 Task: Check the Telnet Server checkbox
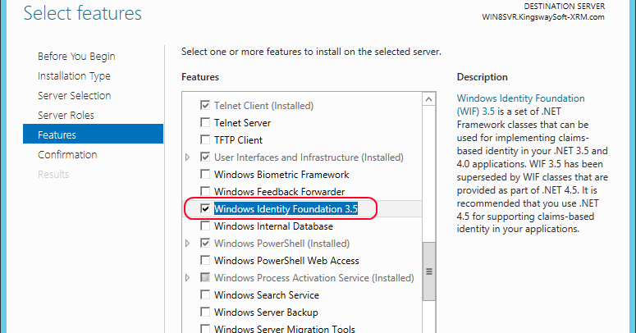pos(205,123)
